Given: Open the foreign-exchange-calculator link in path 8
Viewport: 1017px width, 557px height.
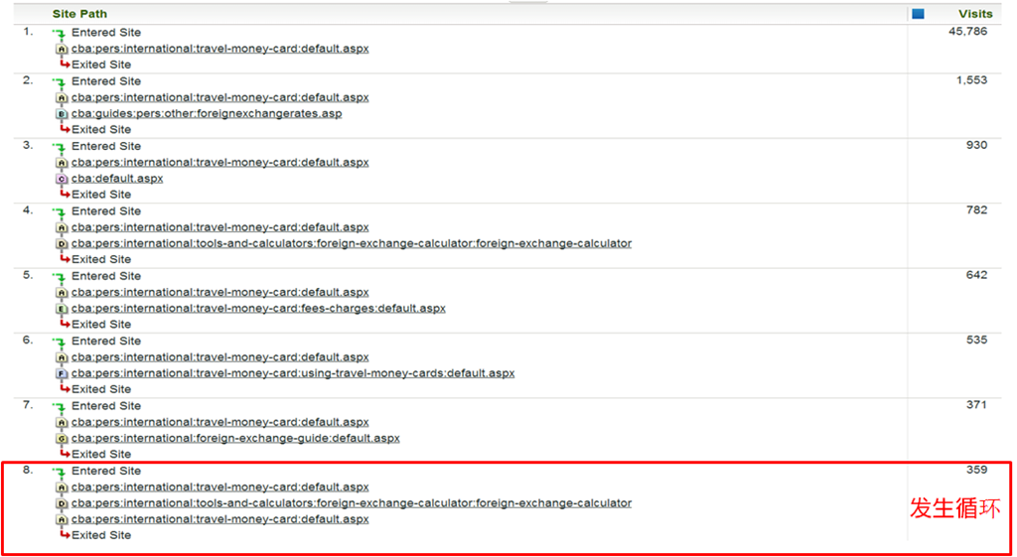Looking at the screenshot, I should coord(351,503).
